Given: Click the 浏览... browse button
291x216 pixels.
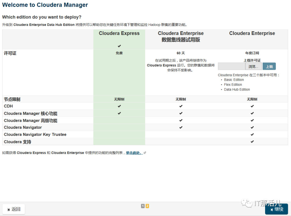Looking at the screenshot, I should (254, 67).
